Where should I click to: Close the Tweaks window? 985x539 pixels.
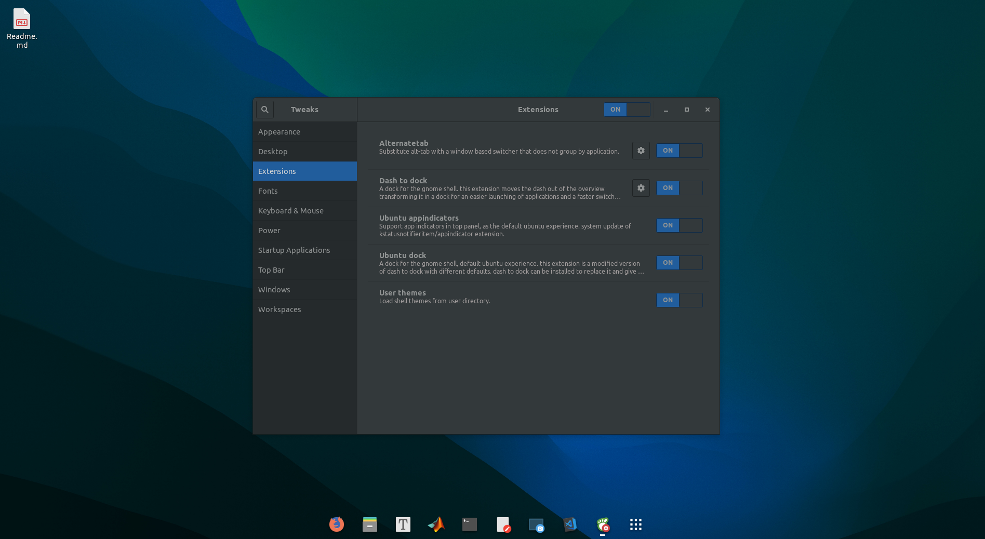(x=708, y=110)
